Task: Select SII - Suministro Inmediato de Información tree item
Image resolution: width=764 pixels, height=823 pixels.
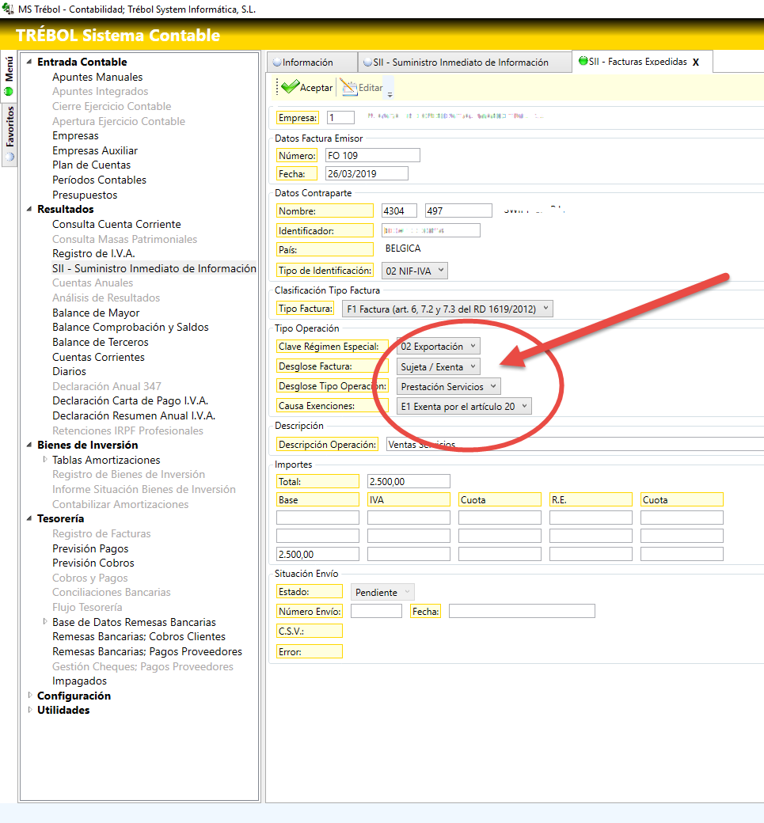Action: [x=154, y=268]
